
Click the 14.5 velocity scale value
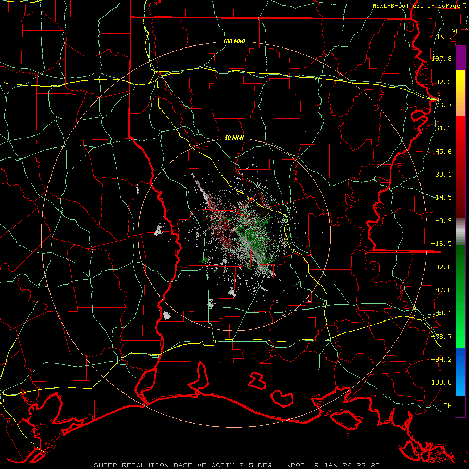pyautogui.click(x=443, y=198)
